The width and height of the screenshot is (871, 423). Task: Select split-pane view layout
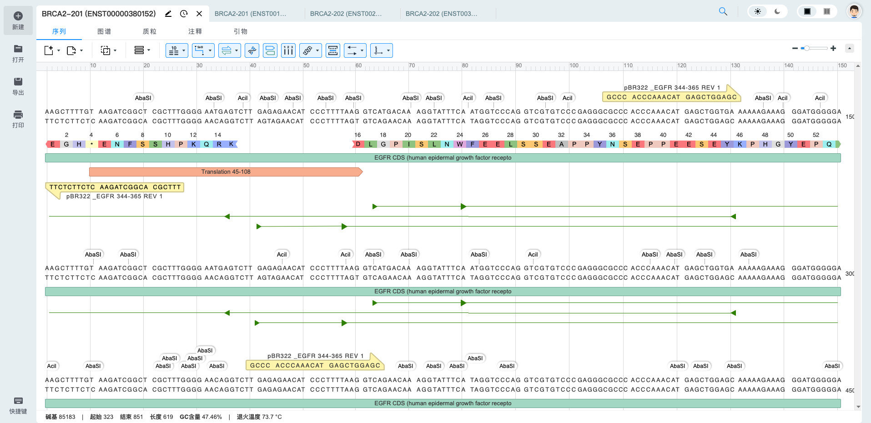pyautogui.click(x=827, y=11)
